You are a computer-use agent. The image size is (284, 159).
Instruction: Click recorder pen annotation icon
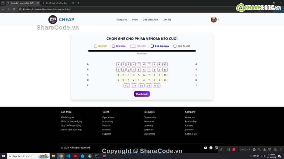(221, 149)
